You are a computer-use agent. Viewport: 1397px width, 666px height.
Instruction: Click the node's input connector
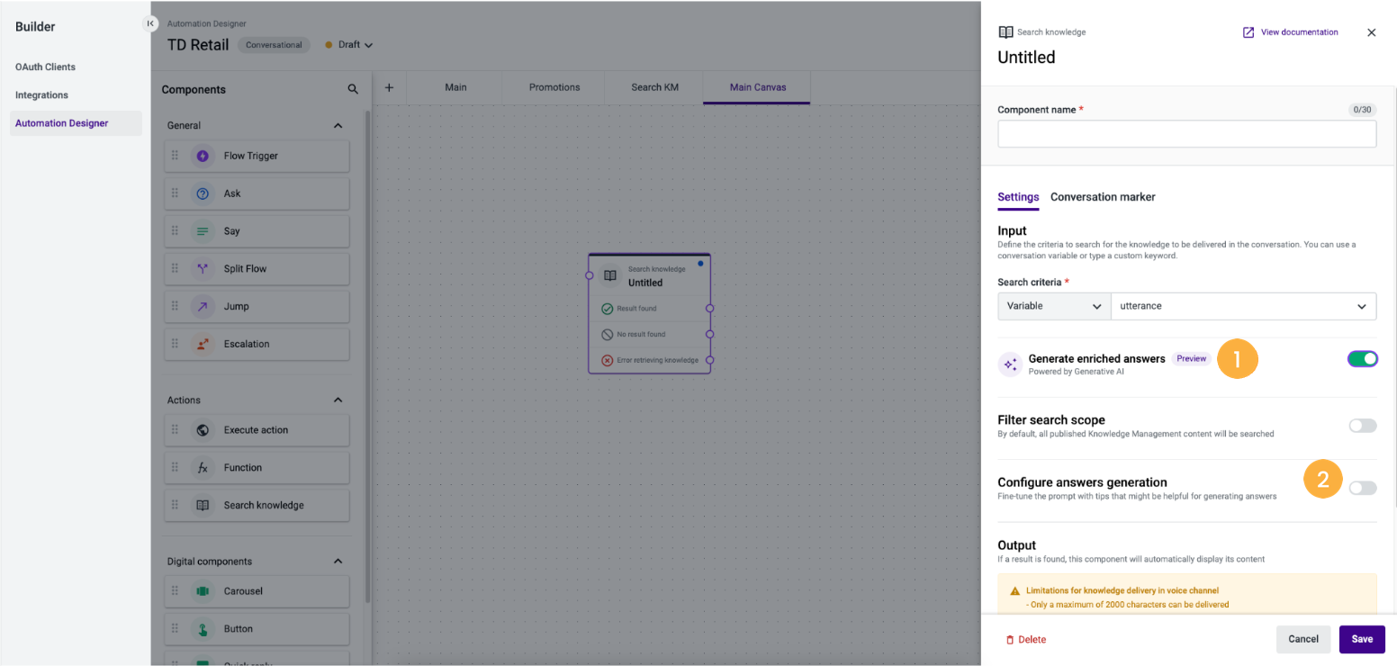[589, 275]
